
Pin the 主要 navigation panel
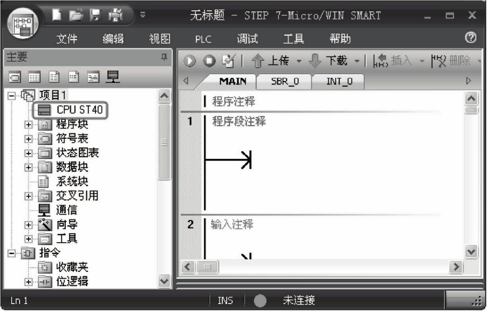[165, 56]
